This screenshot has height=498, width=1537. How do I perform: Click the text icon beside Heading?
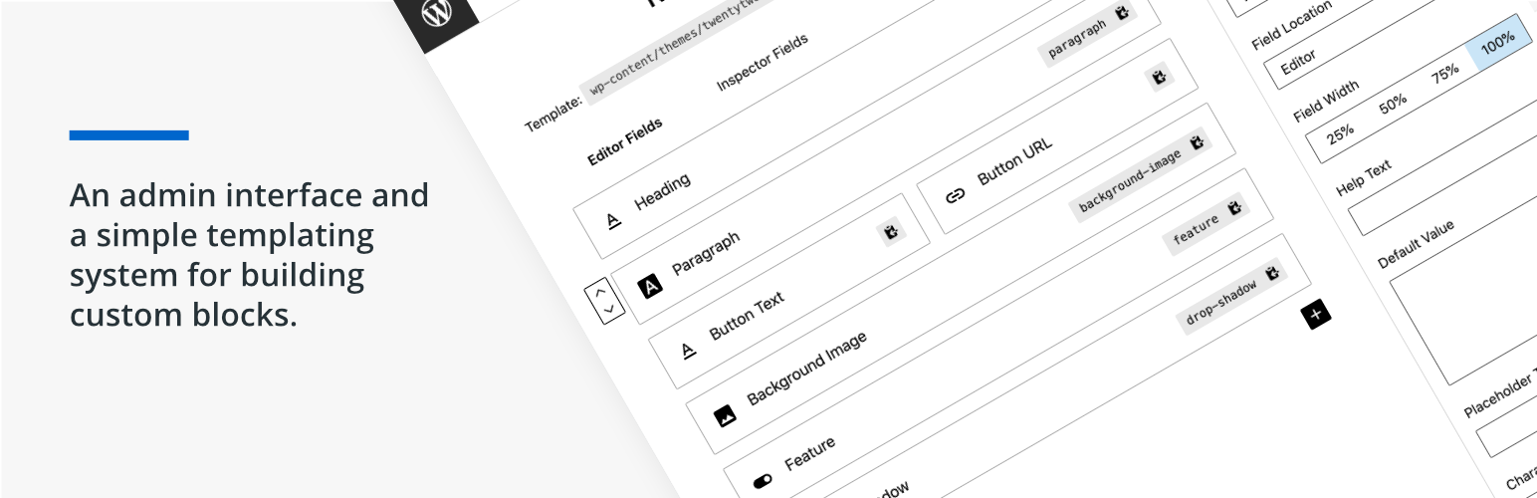(x=613, y=221)
